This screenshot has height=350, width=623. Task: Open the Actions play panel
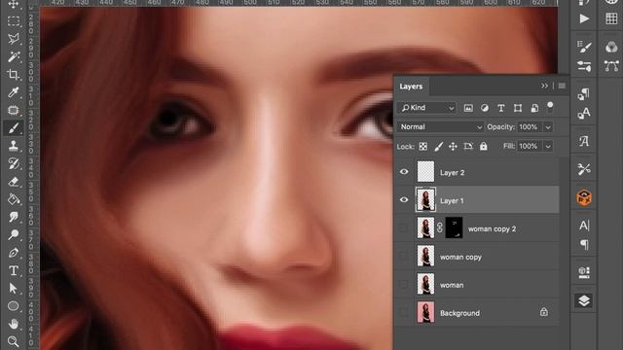[x=584, y=18]
